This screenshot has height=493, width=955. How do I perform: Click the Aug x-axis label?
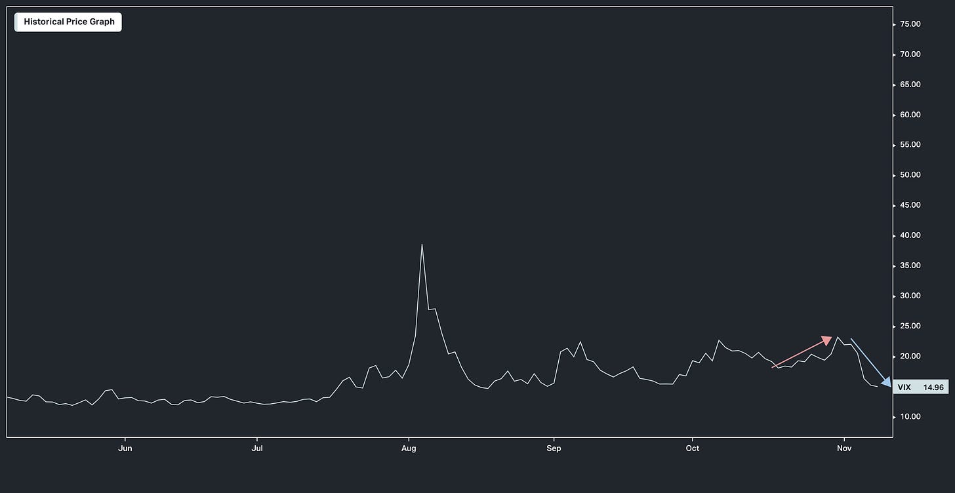click(x=409, y=448)
